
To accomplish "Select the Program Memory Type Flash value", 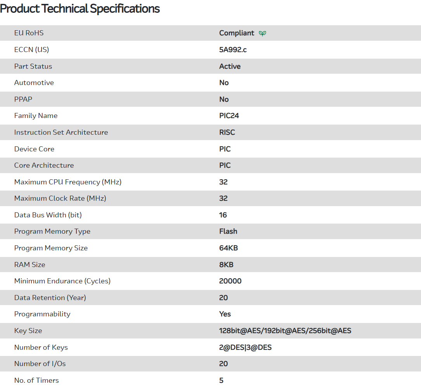I will [228, 231].
